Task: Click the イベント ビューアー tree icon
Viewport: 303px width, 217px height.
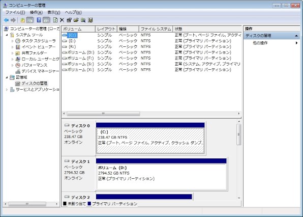Action: pyautogui.click(x=18, y=47)
